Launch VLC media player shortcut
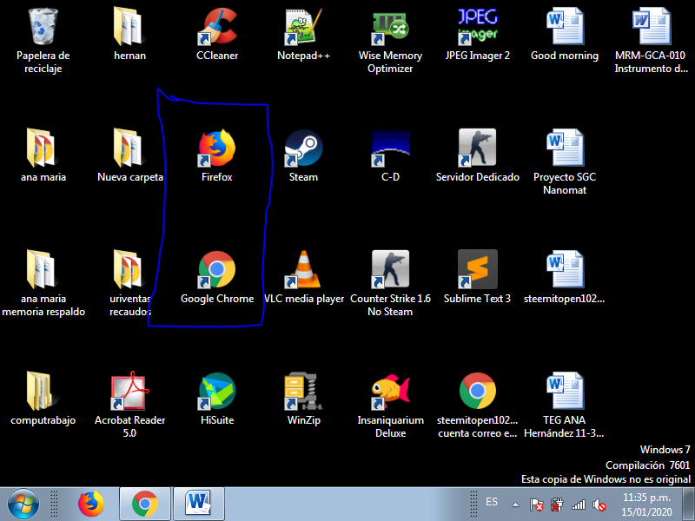695x521 pixels. (303, 270)
